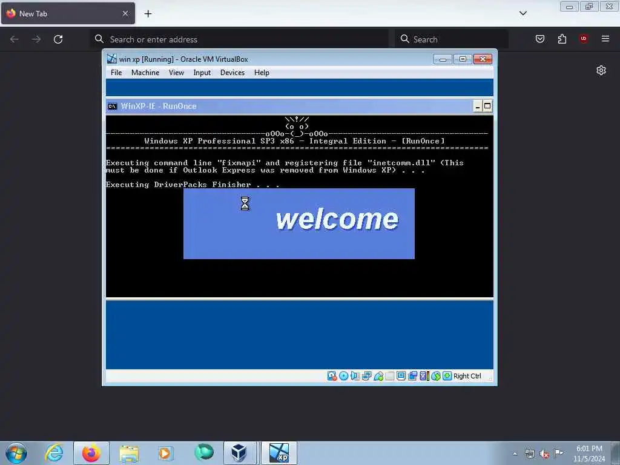
Task: Open the Input menu in VirtualBox
Action: 202,73
